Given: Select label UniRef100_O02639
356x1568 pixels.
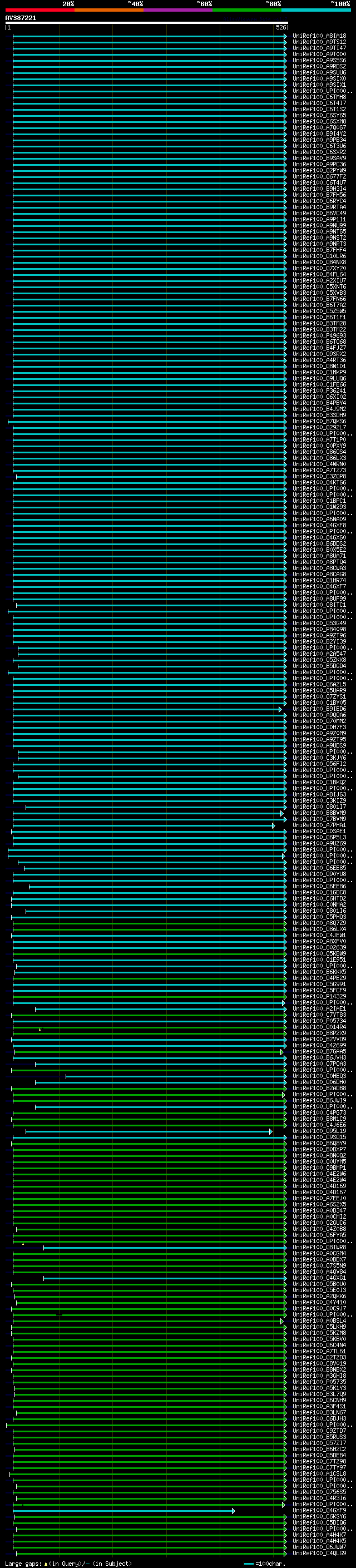Looking at the screenshot, I should pyautogui.click(x=319, y=948).
